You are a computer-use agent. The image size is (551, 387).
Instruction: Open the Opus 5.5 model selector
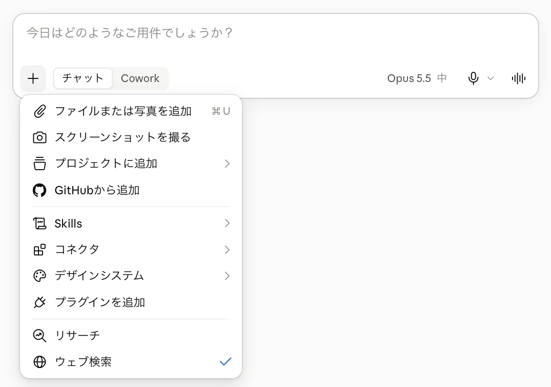417,78
